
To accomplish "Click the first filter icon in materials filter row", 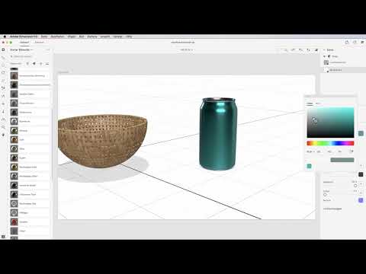I will [27, 64].
